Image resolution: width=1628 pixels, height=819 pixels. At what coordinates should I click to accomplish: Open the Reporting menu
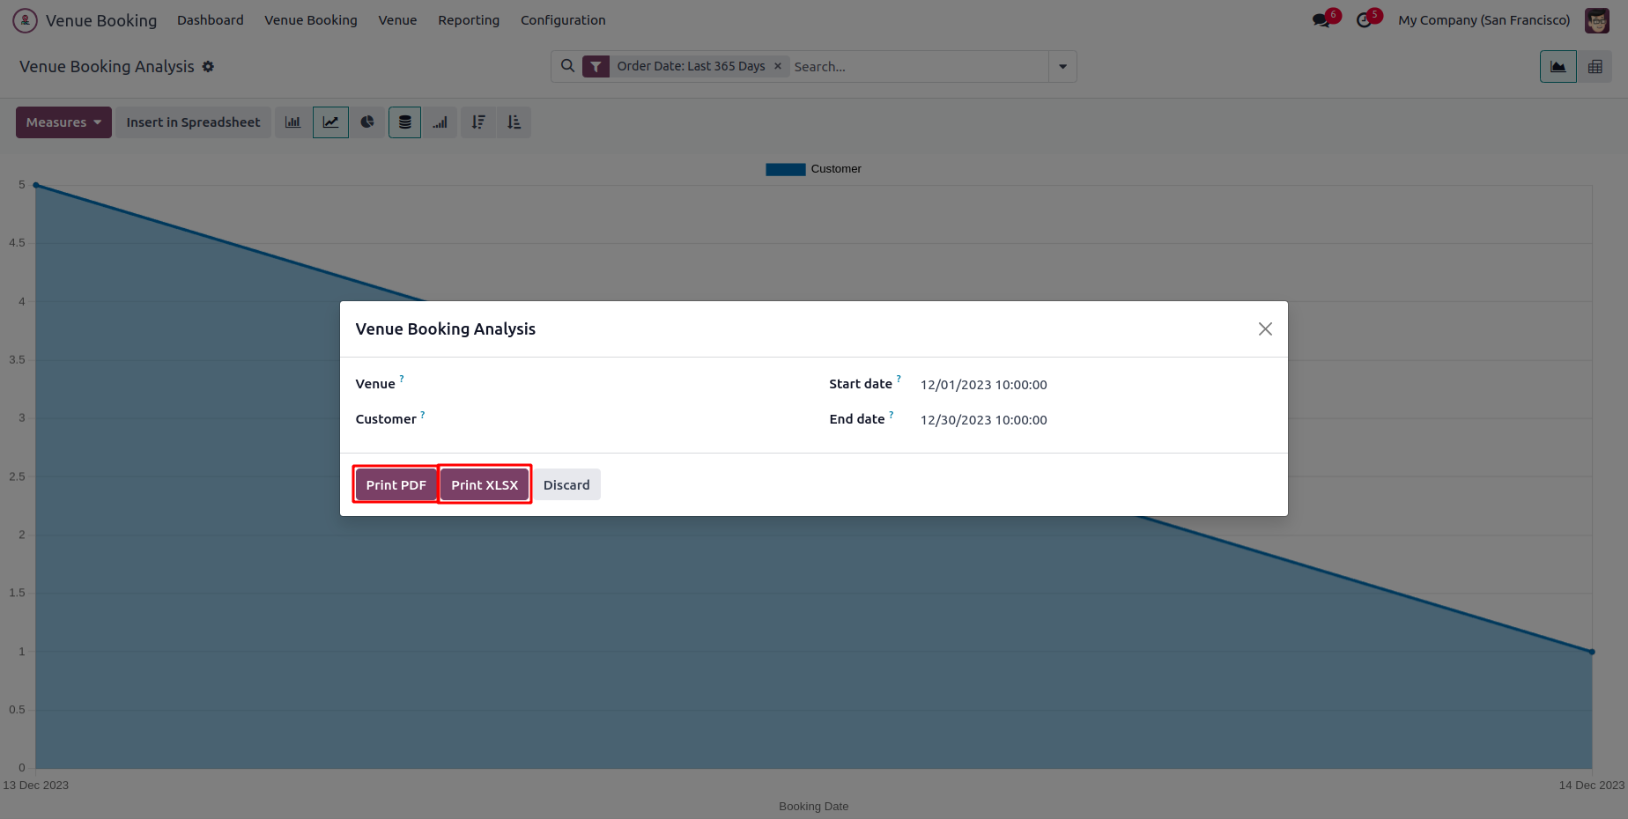pos(469,20)
